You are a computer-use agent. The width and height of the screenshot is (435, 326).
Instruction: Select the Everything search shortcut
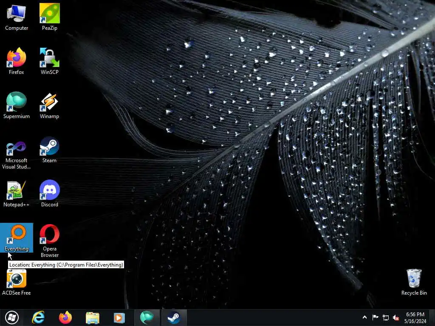tap(17, 238)
